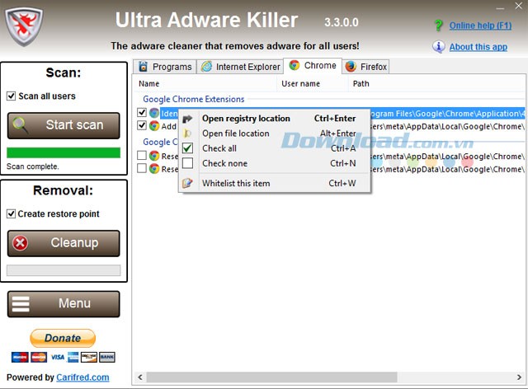Open the Menu button
528x389 pixels.
64,304
